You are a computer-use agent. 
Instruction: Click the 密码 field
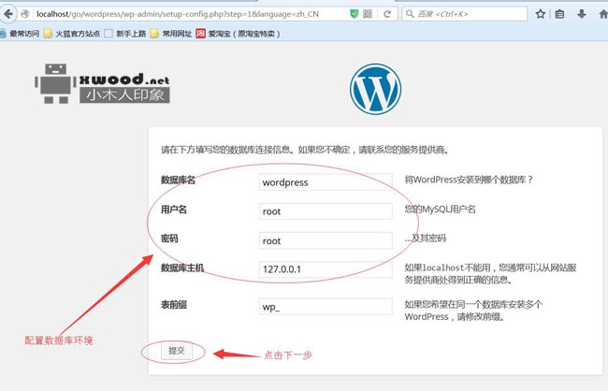pyautogui.click(x=326, y=240)
